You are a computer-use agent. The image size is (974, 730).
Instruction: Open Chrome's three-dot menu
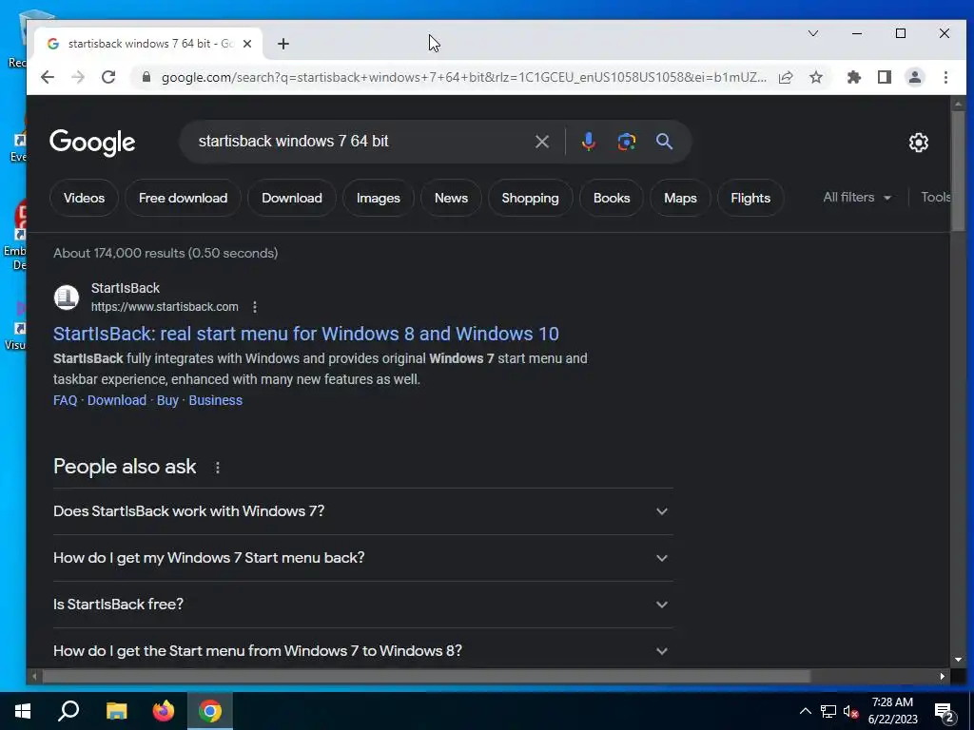(x=945, y=77)
